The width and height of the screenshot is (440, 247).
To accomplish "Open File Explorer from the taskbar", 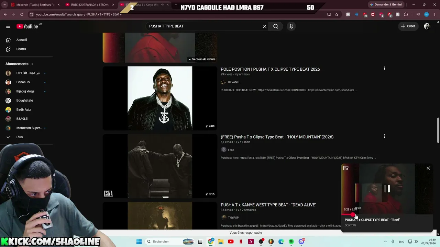I will (221, 242).
